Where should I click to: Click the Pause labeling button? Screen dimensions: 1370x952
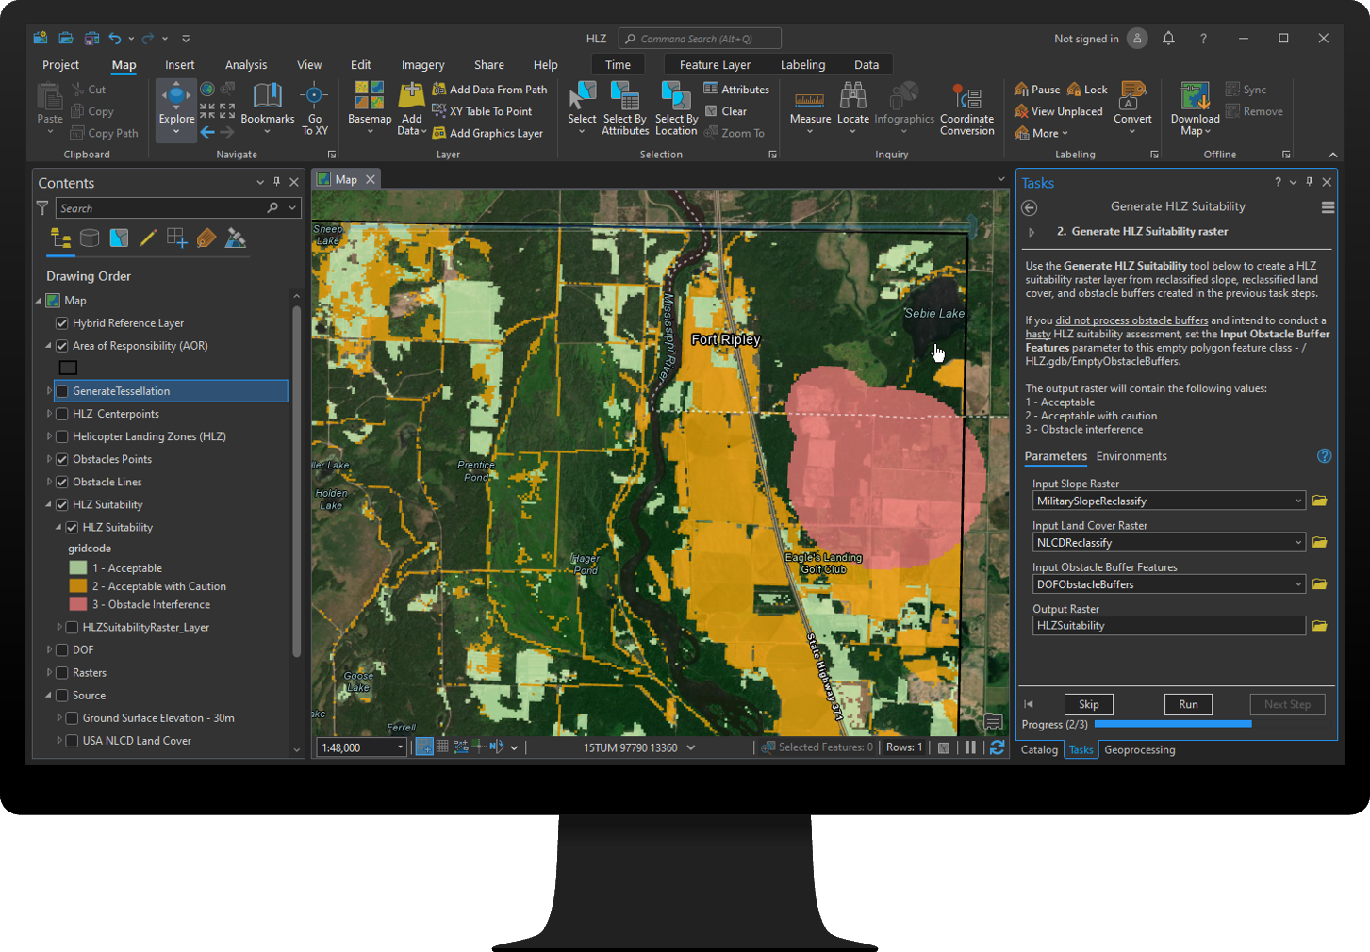[x=1037, y=90]
